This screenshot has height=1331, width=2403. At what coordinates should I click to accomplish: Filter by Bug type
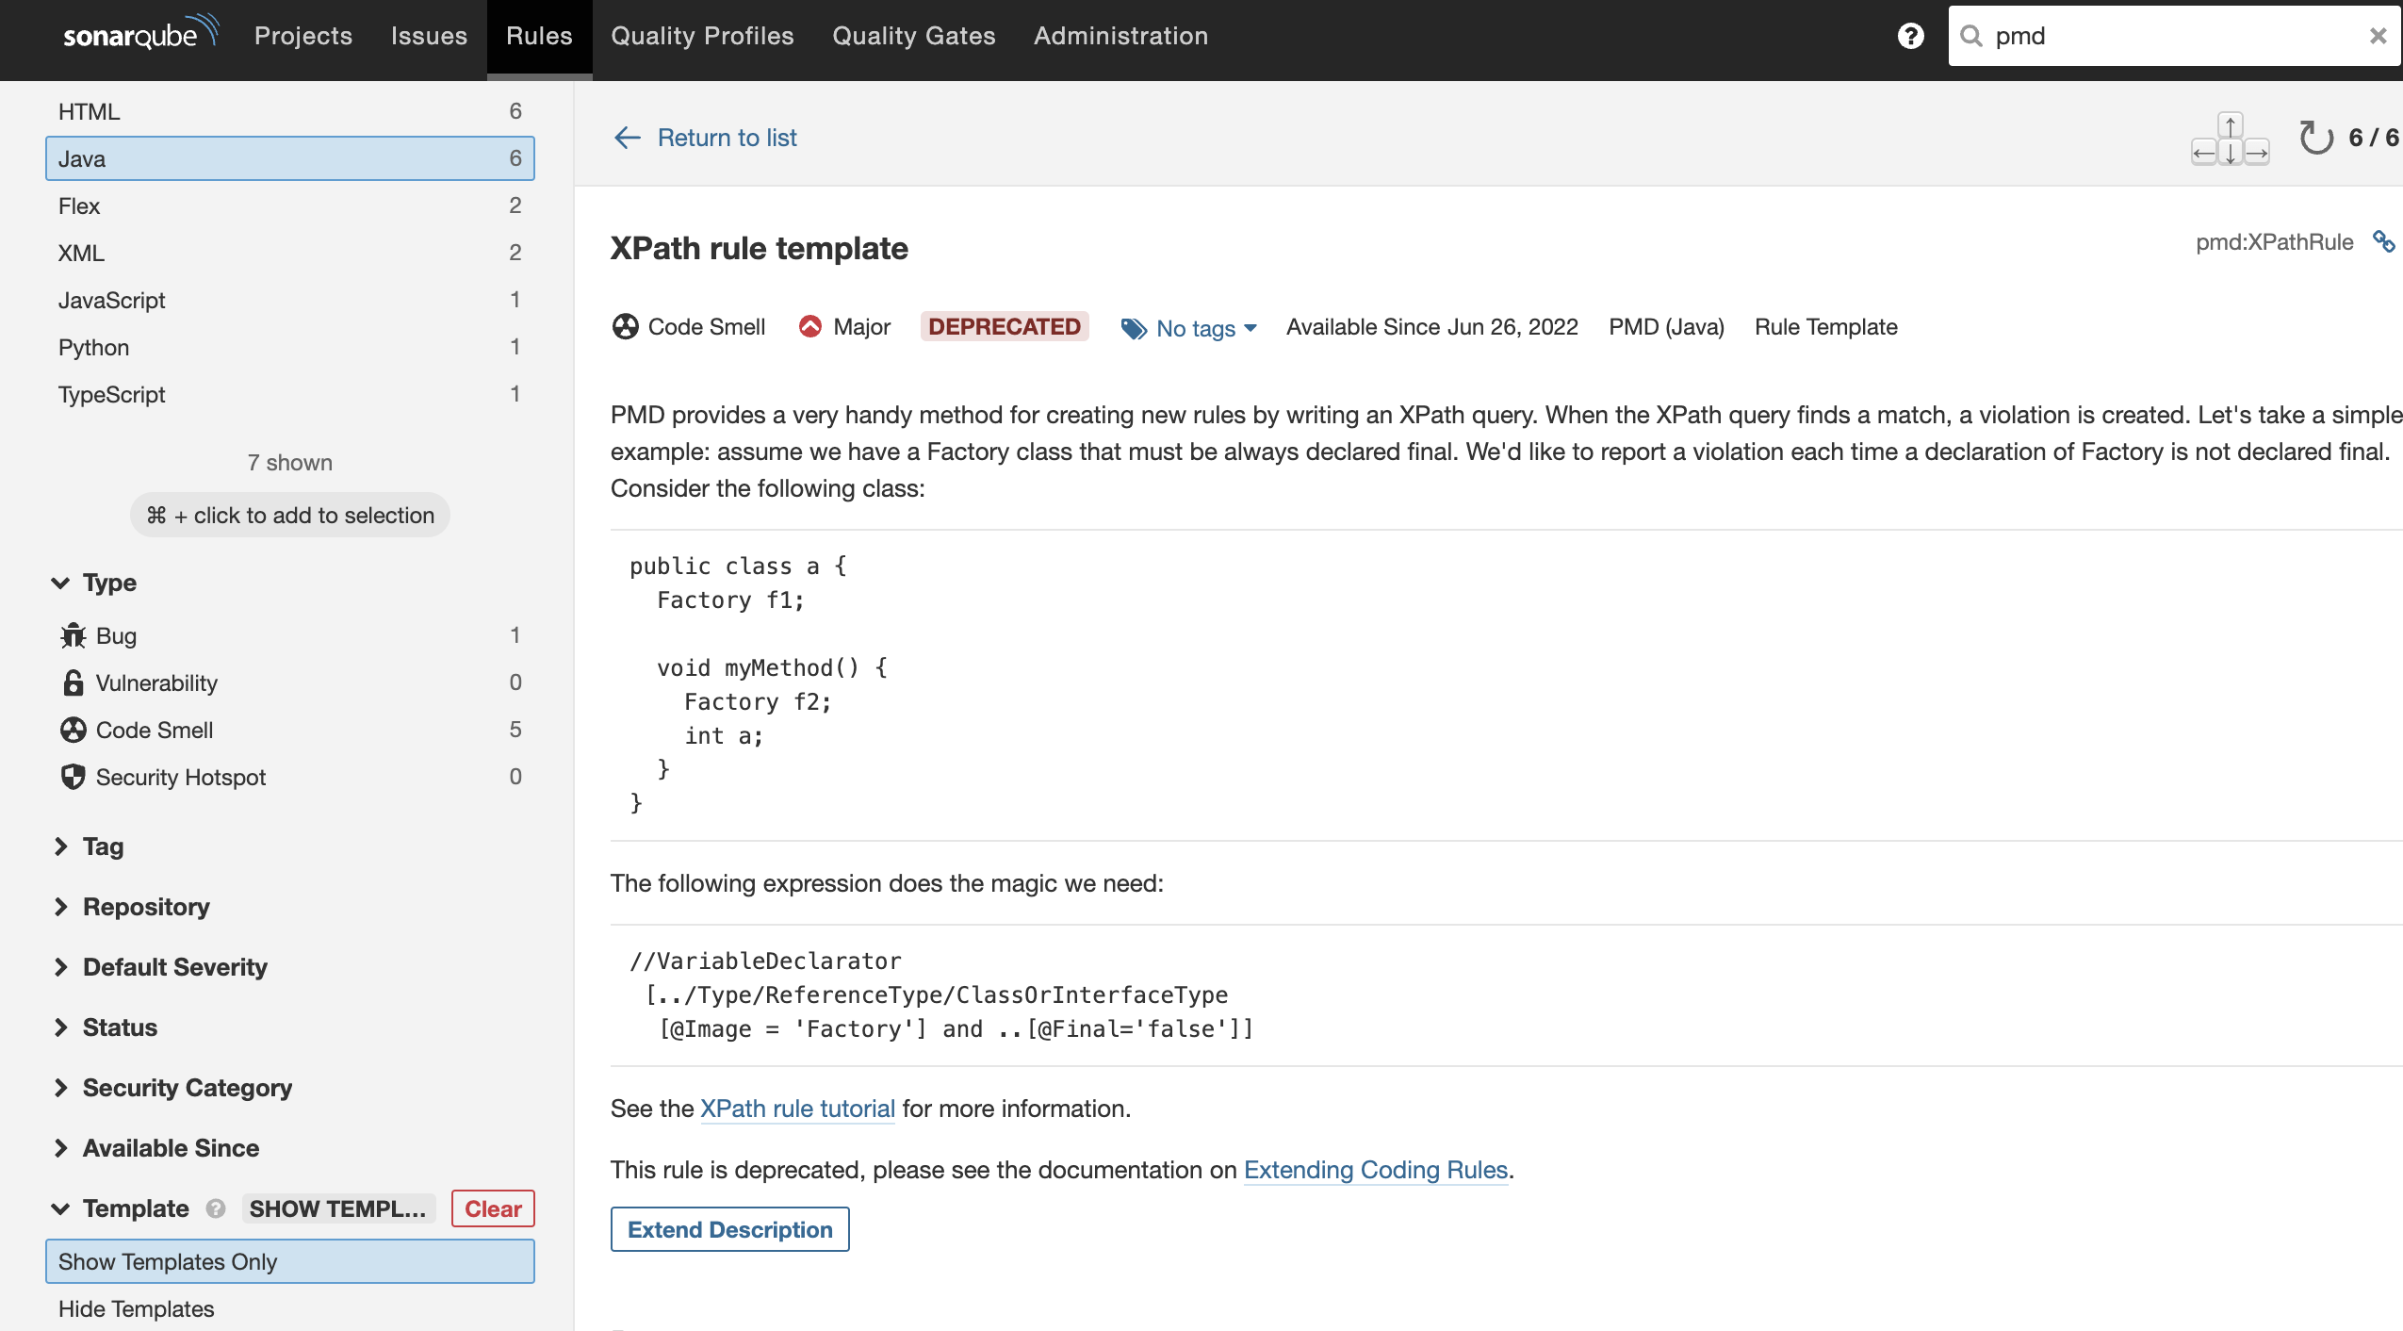(x=290, y=635)
